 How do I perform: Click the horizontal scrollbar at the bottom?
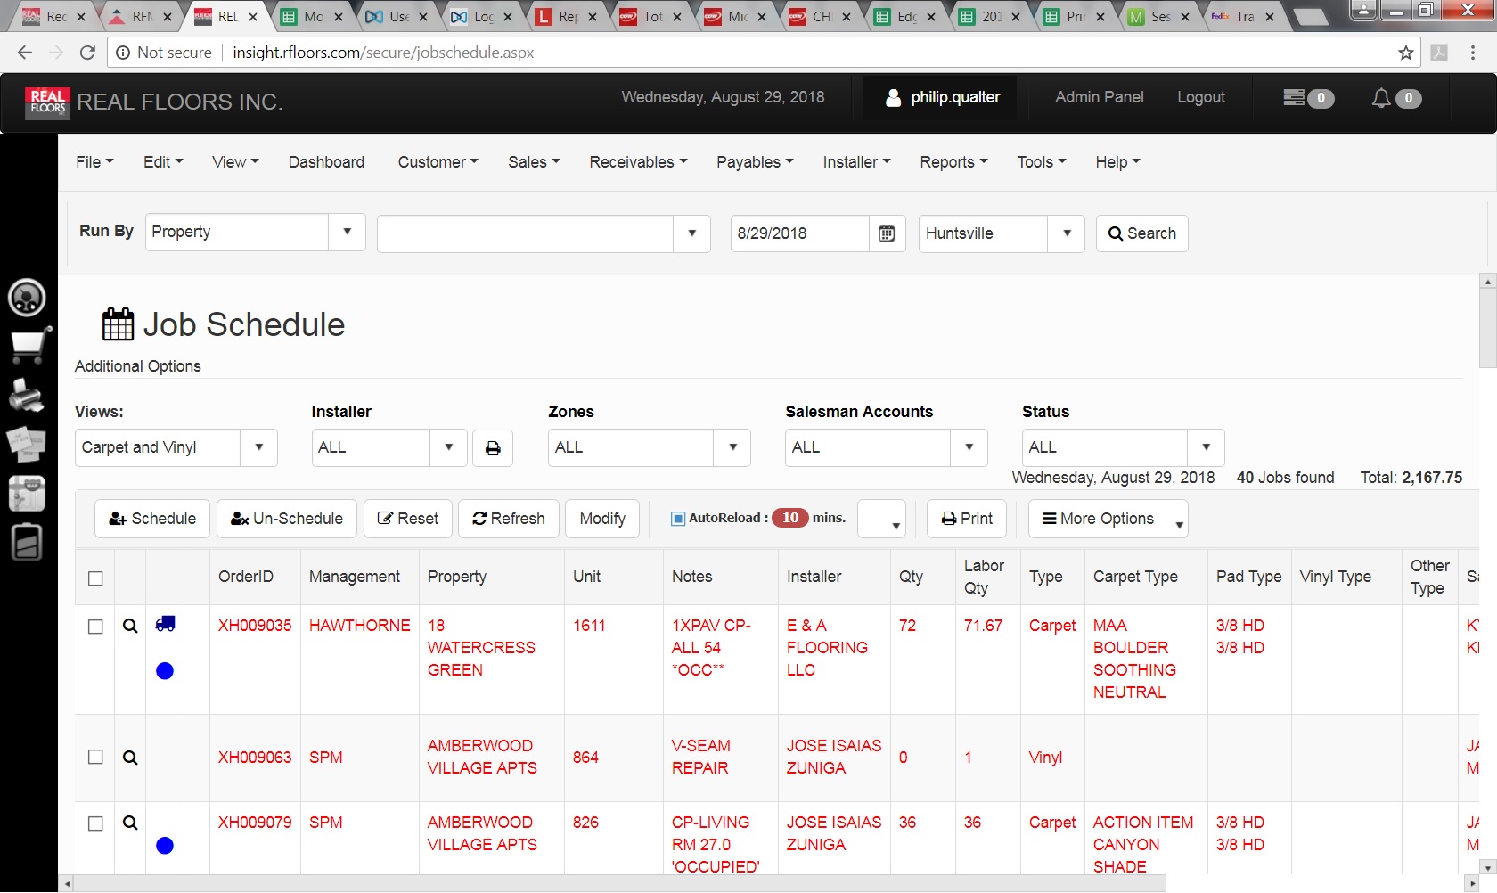(x=619, y=884)
